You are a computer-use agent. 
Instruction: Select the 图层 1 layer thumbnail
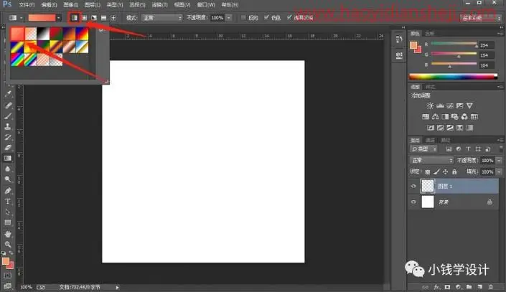428,186
